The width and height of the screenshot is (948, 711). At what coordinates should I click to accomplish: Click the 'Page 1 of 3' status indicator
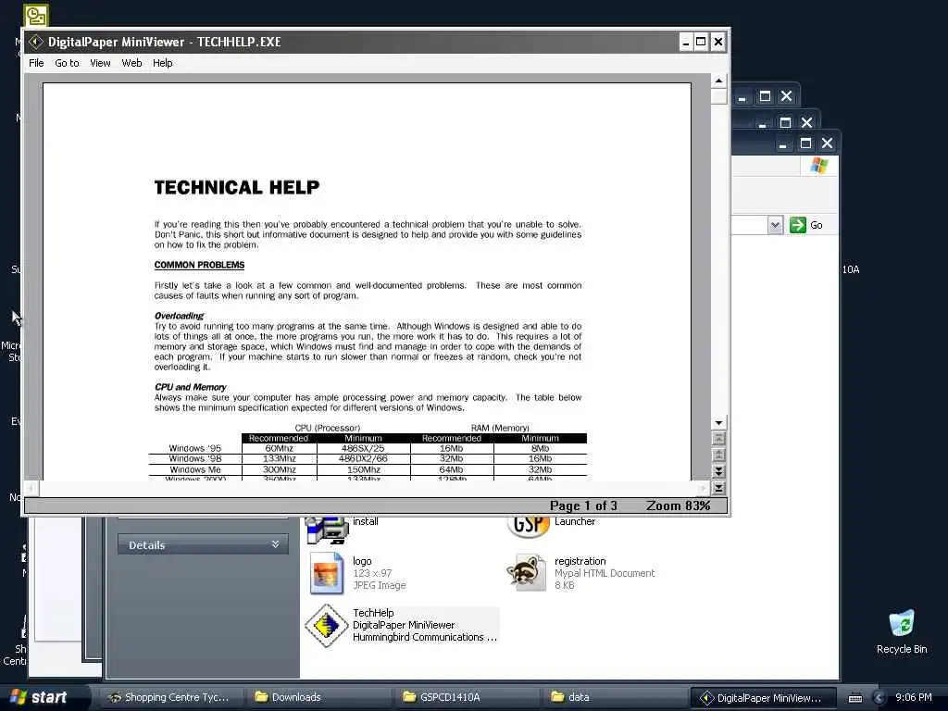click(x=583, y=506)
